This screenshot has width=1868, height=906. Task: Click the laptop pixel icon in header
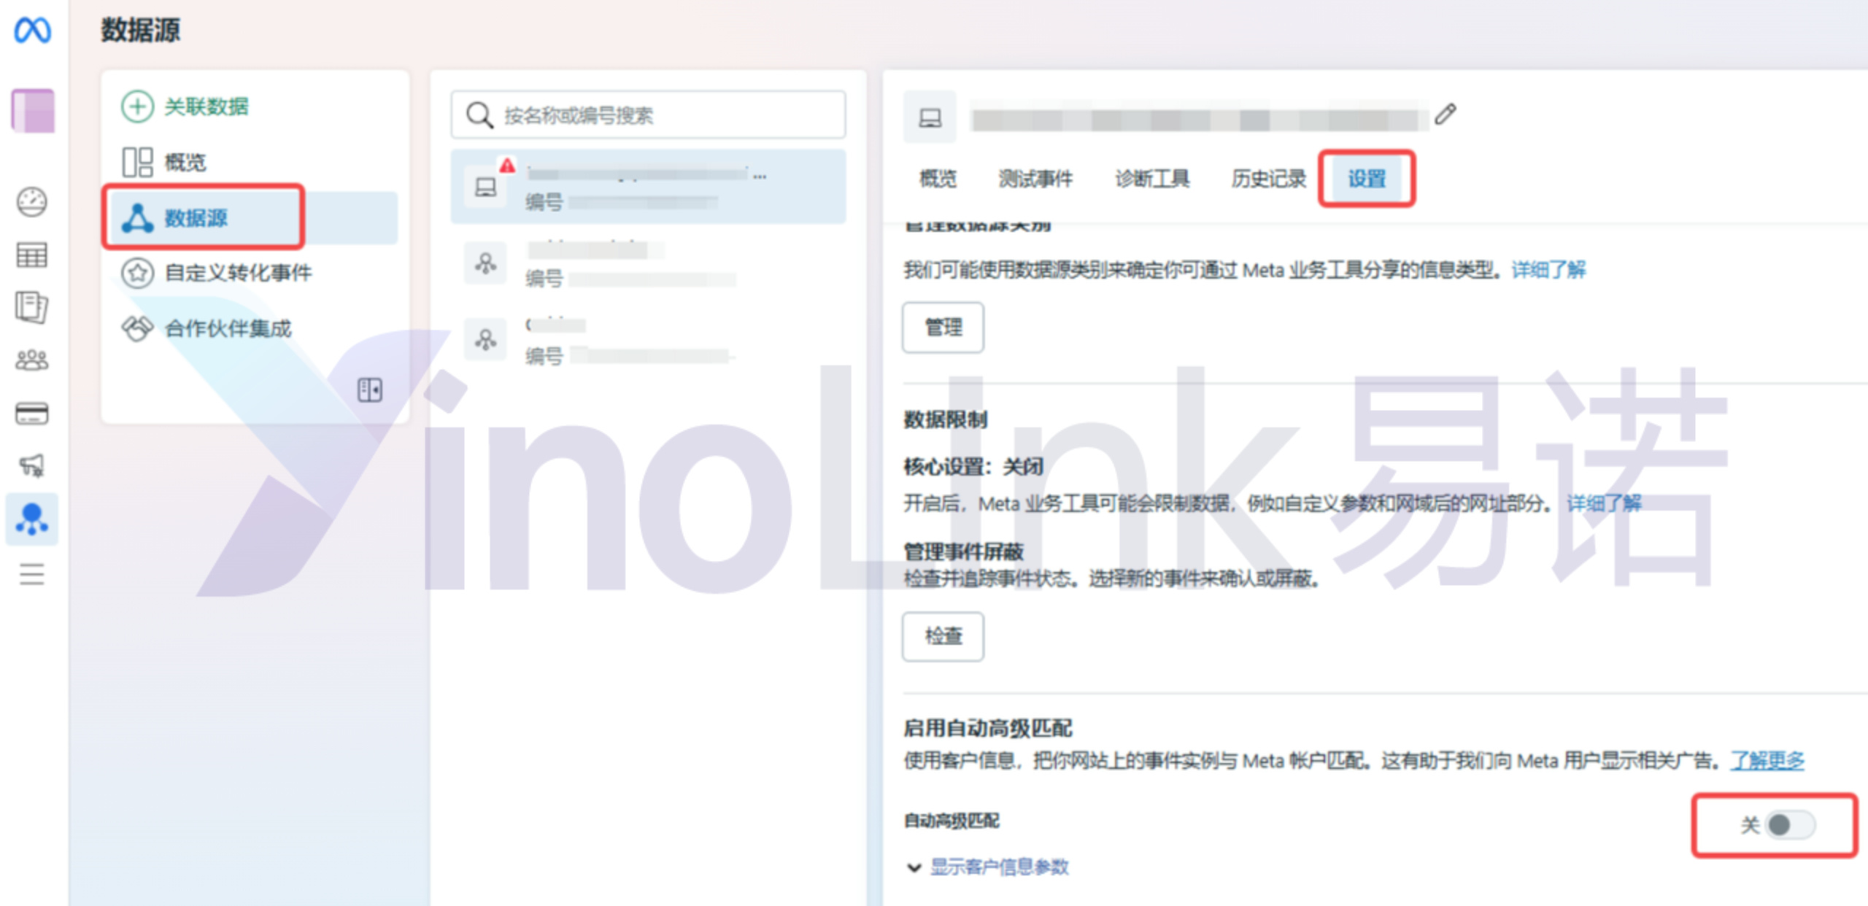(x=930, y=117)
